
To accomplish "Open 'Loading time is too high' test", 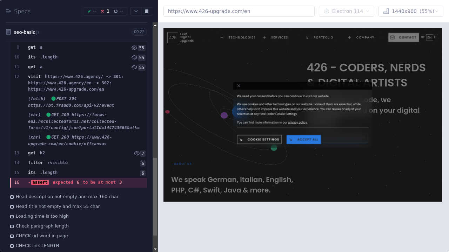I will (42, 216).
